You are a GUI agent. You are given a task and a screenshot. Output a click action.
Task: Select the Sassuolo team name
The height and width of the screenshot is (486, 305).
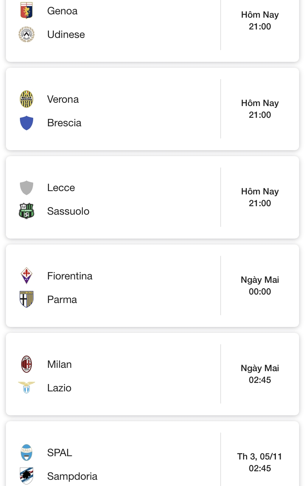click(x=68, y=211)
